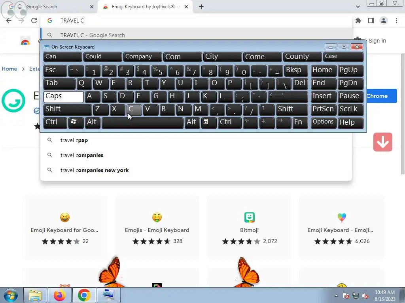405x303 pixels.
Task: Click the address bar with TRAVEL C
Action: point(196,21)
